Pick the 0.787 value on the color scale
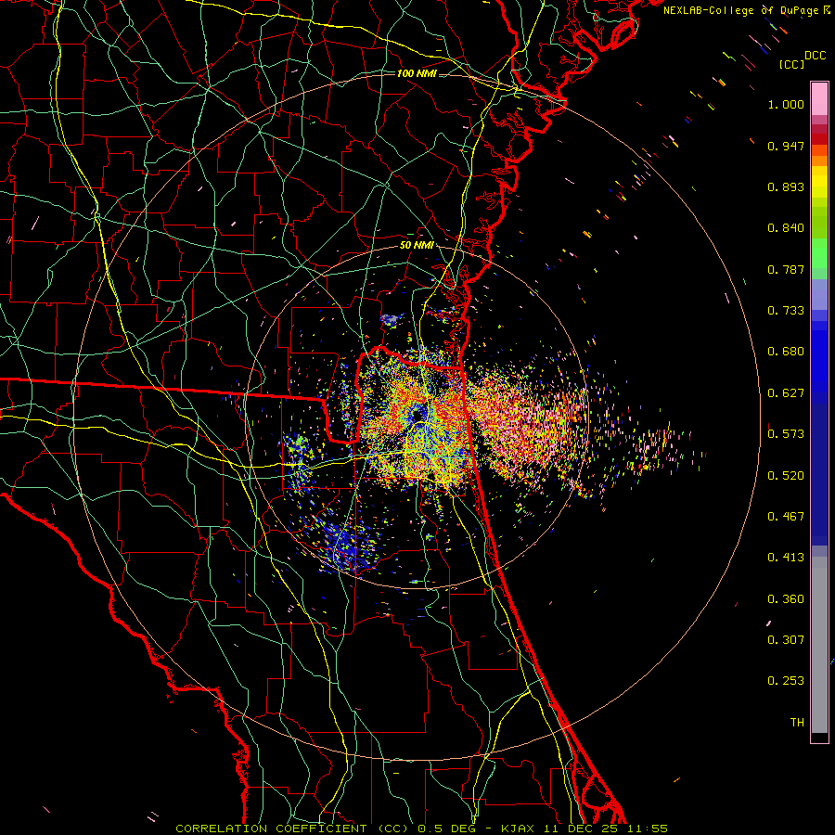Screen dimensions: 835x835 [786, 269]
